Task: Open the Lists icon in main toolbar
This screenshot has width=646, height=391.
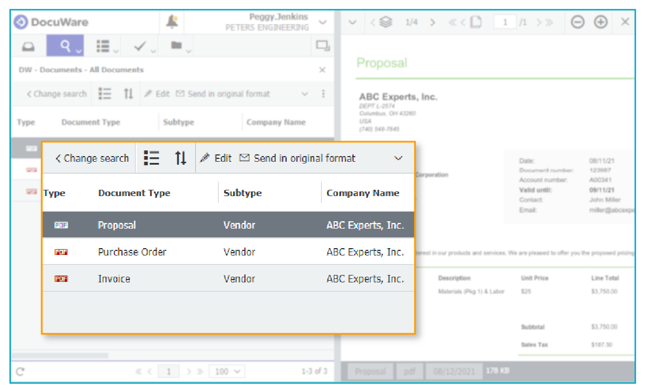Action: [x=102, y=46]
